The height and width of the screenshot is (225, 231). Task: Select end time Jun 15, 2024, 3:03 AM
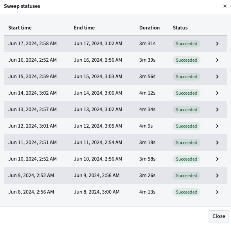click(98, 77)
